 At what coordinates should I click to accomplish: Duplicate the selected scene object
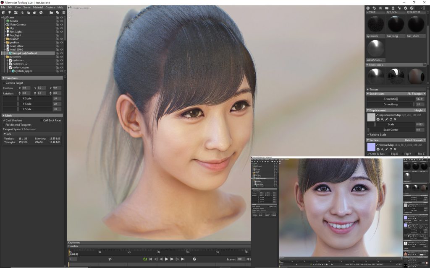point(58,13)
